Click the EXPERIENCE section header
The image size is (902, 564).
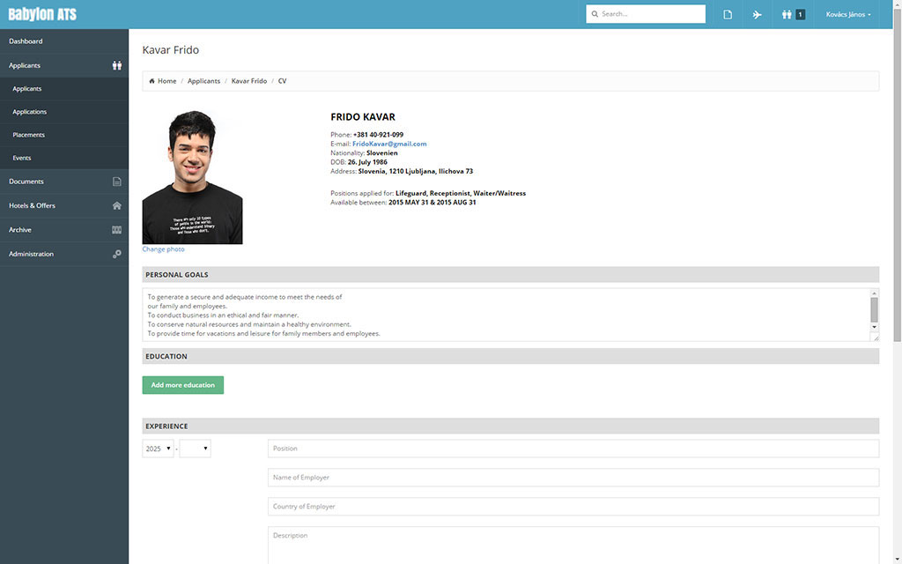pos(511,426)
